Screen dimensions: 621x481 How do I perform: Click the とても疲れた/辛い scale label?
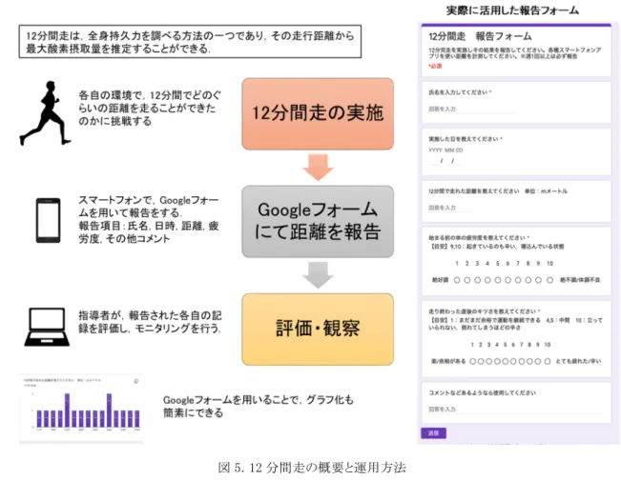tap(579, 361)
